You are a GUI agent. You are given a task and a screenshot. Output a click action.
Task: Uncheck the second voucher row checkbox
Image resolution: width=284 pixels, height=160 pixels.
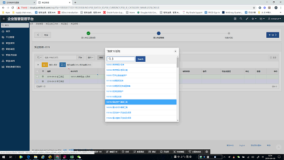[x=37, y=81]
